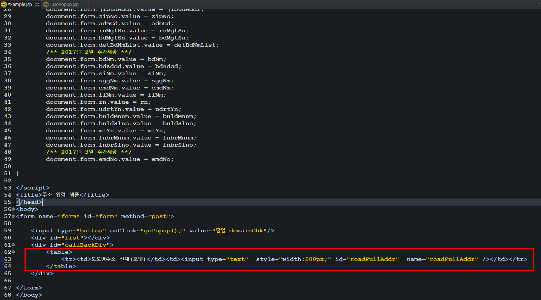Click the '<table>' opening tag on line 62

(x=59, y=252)
